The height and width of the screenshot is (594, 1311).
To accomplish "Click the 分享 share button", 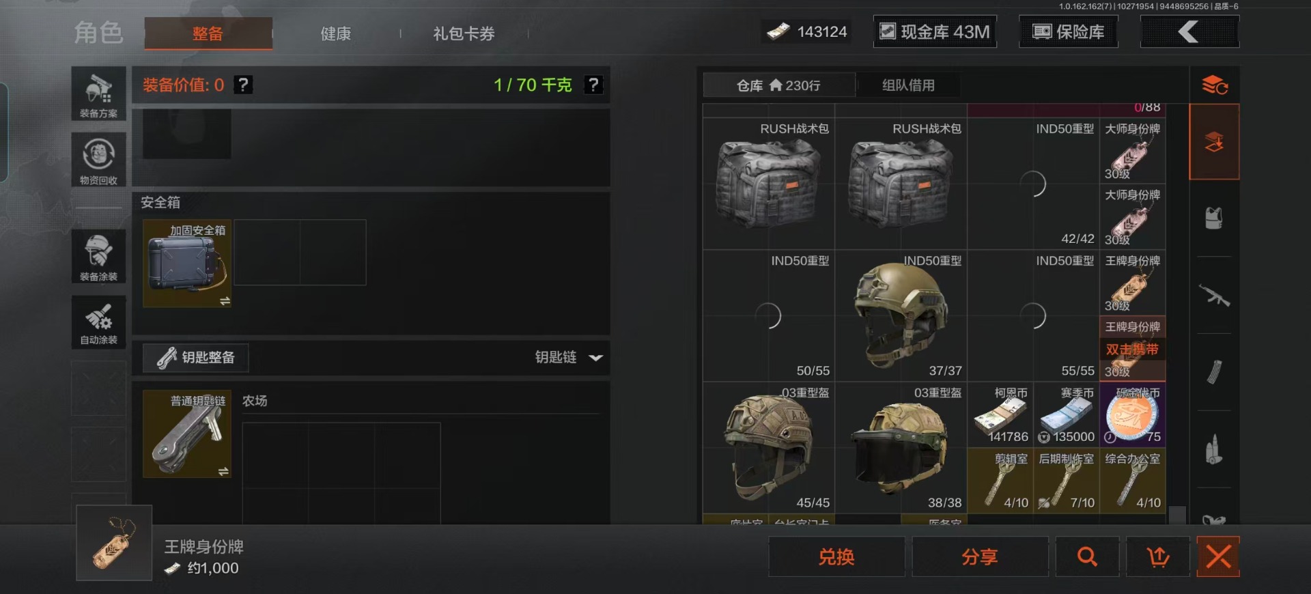I will point(980,556).
